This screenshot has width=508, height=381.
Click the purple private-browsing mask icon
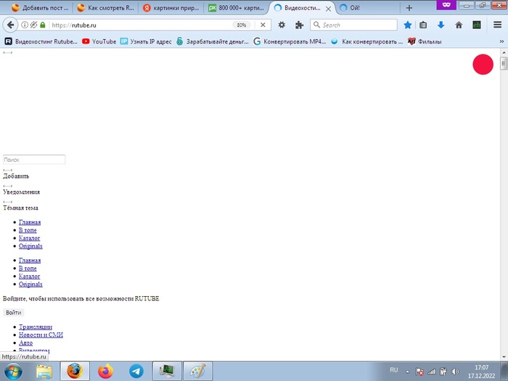coord(446,5)
